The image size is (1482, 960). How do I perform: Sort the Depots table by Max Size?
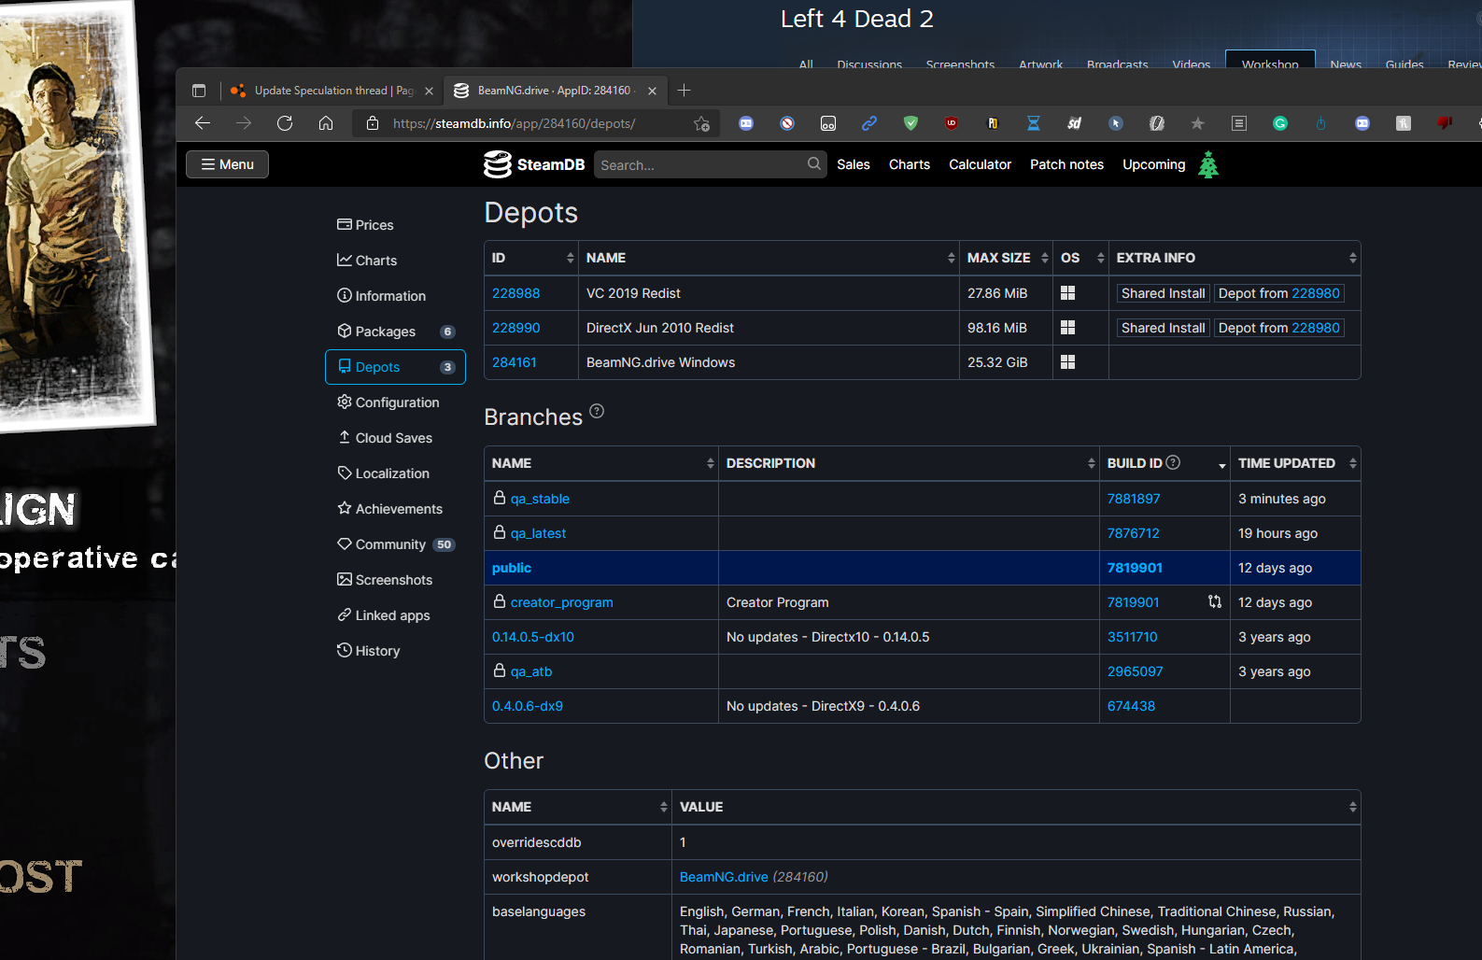pyautogui.click(x=1006, y=258)
